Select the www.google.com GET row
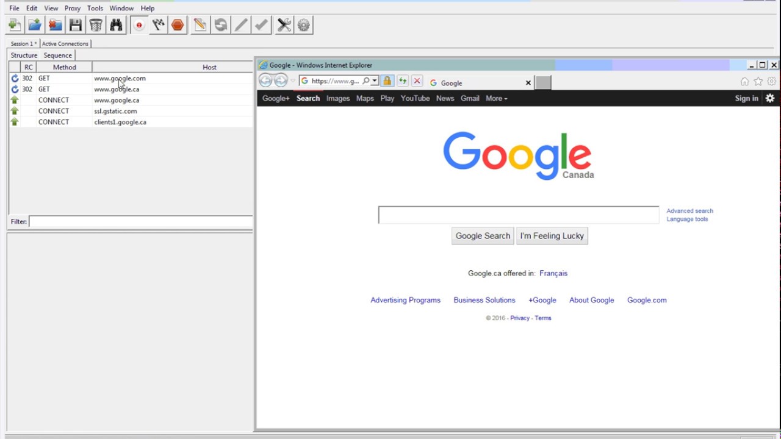 (131, 78)
